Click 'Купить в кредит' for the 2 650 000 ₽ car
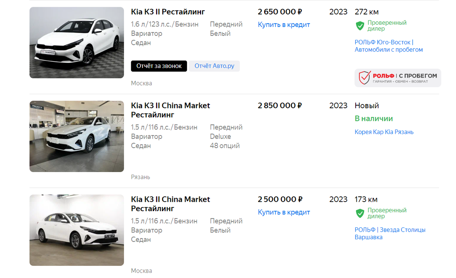 point(284,25)
